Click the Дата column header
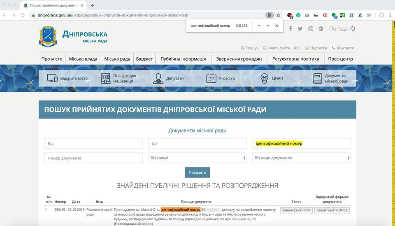Screen dimensions: 395x226 click(x=76, y=202)
